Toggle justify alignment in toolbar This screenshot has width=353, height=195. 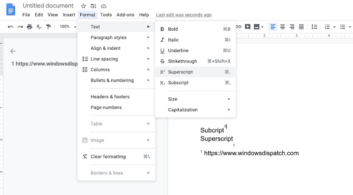[301, 27]
